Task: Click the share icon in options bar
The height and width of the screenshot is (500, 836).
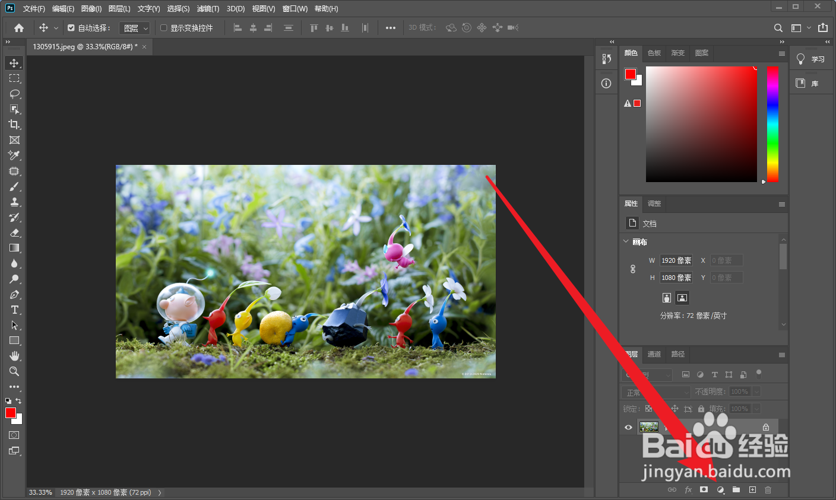Action: (822, 27)
